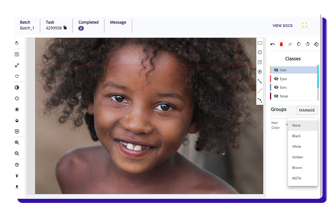Image resolution: width=336 pixels, height=212 pixels.
Task: Select the rectangle bounding box tool
Action: point(260,43)
